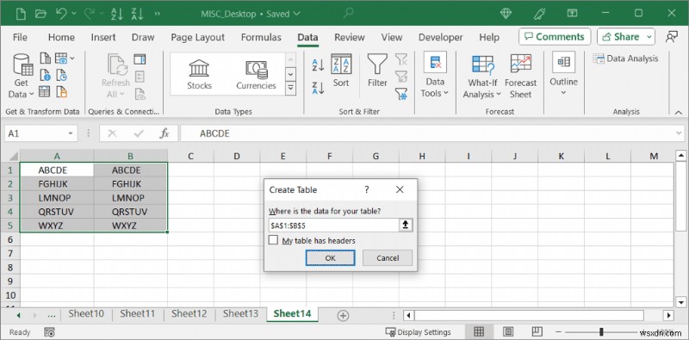Switch to the Formulas tab
The image size is (689, 340).
261,37
